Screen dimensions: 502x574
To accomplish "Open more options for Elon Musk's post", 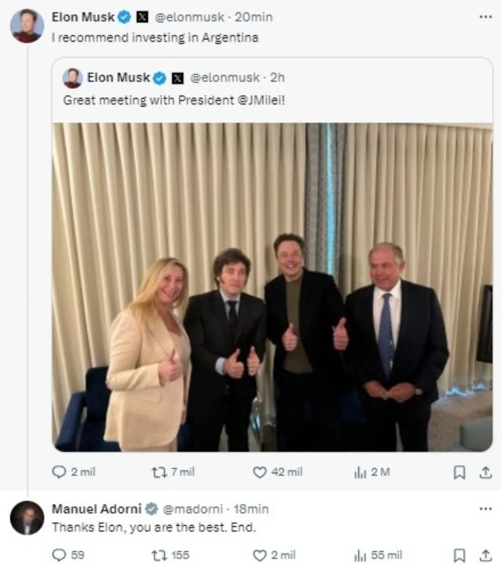I will 485,17.
